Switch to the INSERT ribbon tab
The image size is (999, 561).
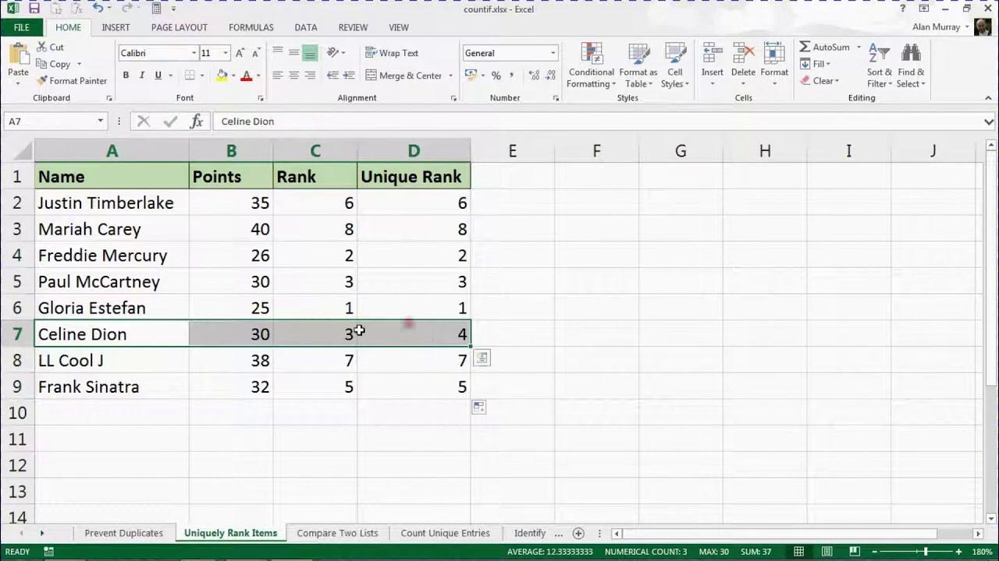click(x=116, y=27)
